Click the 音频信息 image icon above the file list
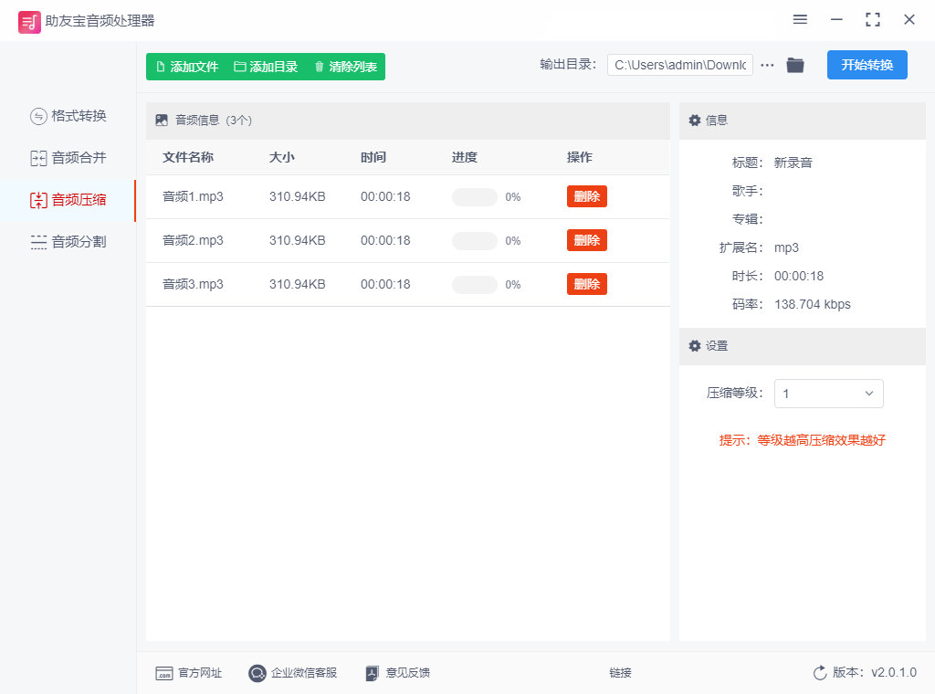Viewport: 935px width, 694px height. pyautogui.click(x=161, y=120)
